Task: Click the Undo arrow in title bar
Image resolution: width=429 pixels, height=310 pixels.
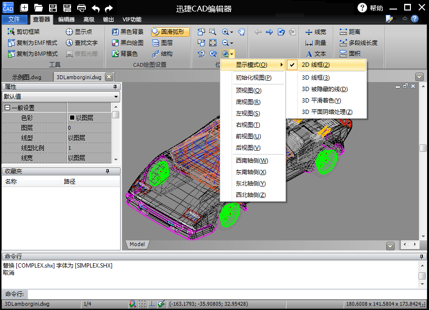Action: point(96,8)
